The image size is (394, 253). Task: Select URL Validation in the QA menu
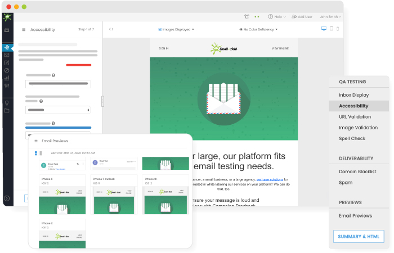355,117
